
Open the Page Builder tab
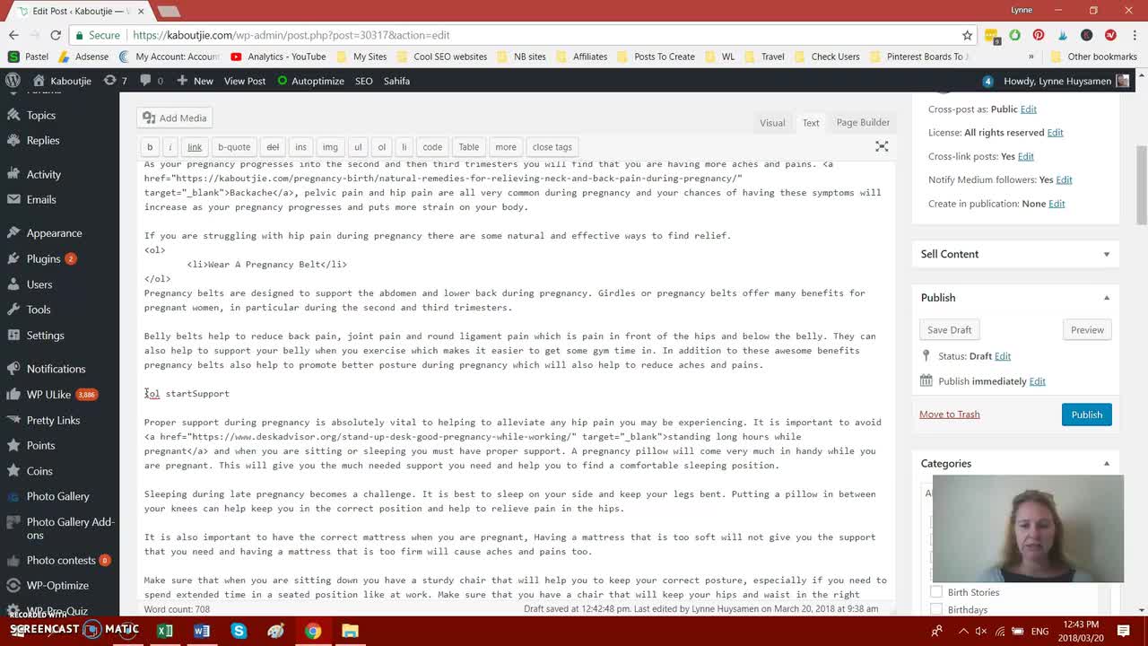click(862, 122)
